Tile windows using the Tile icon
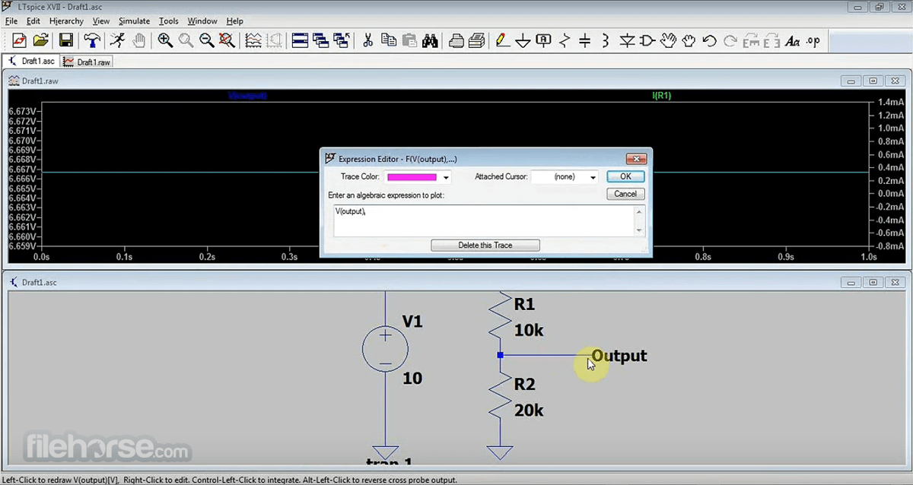This screenshot has width=913, height=485. pyautogui.click(x=300, y=40)
